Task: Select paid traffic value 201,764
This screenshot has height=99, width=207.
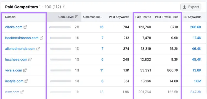Action: click(145, 92)
